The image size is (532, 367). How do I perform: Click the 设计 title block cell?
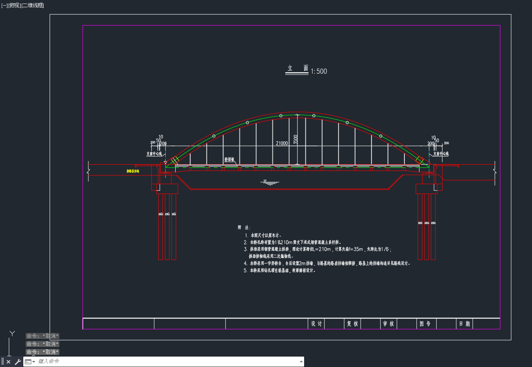pos(316,324)
